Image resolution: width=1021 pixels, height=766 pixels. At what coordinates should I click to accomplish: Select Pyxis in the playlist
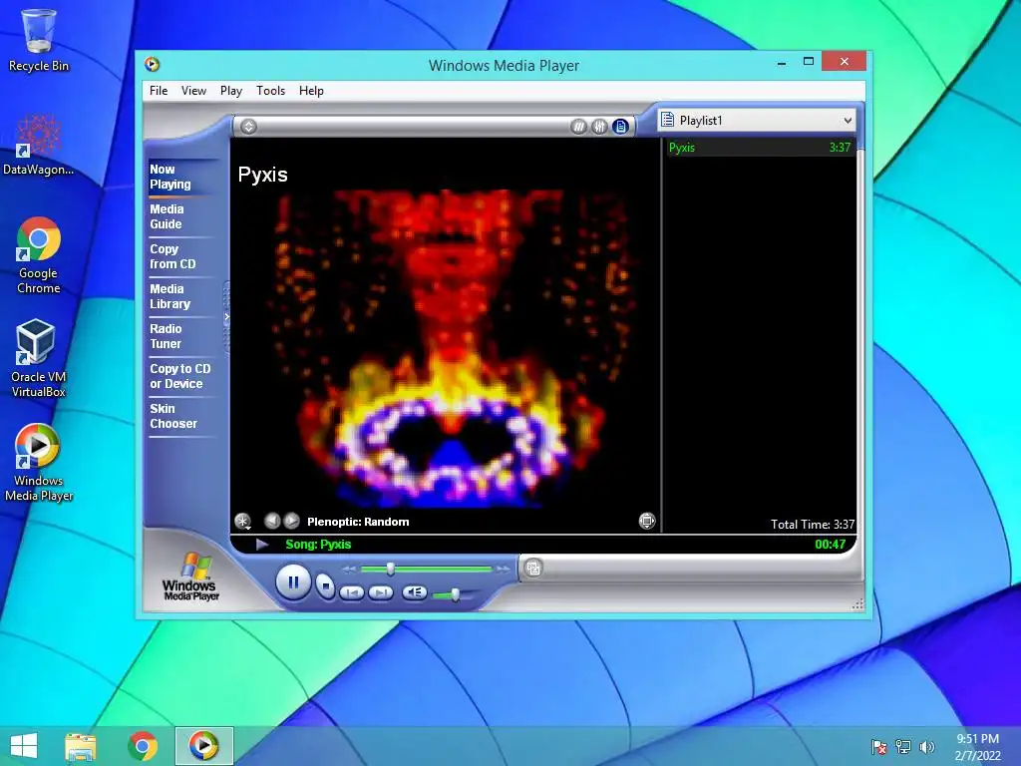click(759, 148)
